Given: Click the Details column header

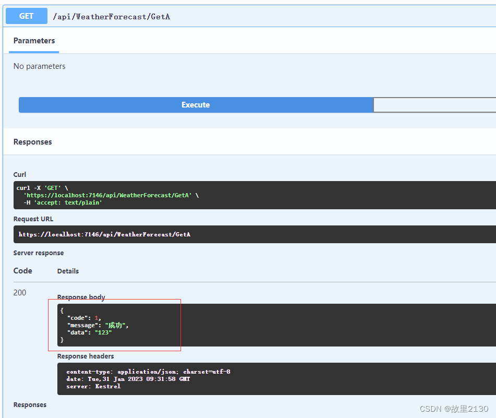Looking at the screenshot, I should 68,271.
